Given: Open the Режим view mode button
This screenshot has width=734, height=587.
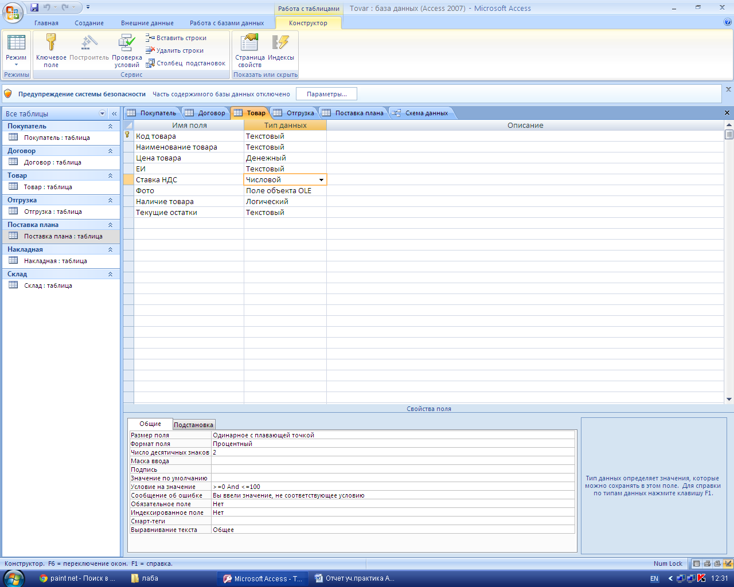Looking at the screenshot, I should (x=16, y=50).
